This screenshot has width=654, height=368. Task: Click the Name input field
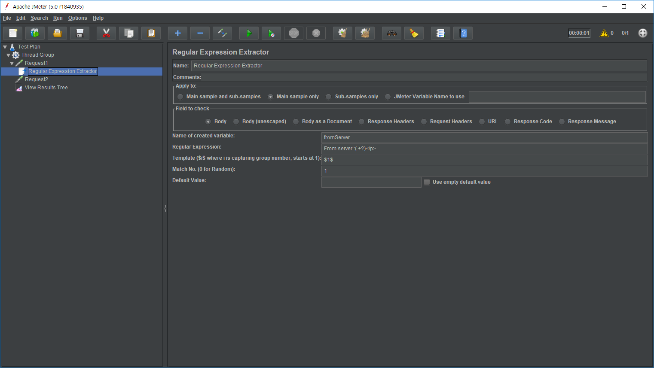coord(419,66)
